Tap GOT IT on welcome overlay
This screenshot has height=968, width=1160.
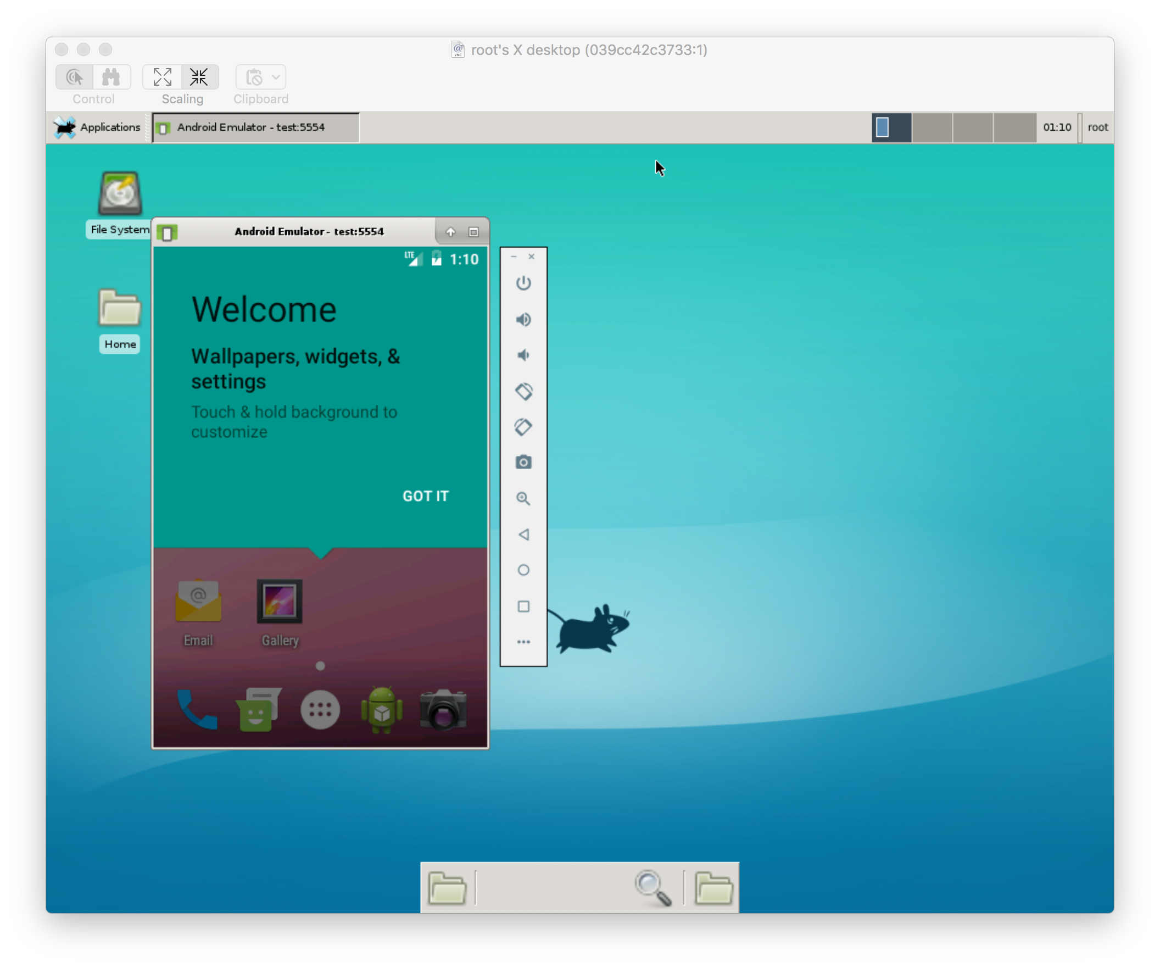pyautogui.click(x=425, y=496)
